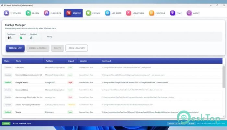The image size is (227, 130).
Task: Click the Disabled badge on OneDrive row
Action: (8, 68)
